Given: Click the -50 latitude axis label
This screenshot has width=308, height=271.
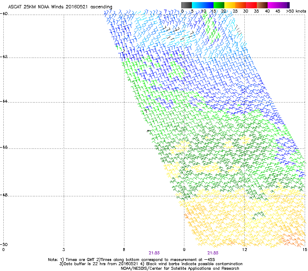Looking at the screenshot, I should 4,244.
